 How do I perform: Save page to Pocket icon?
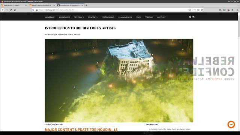(198, 10)
